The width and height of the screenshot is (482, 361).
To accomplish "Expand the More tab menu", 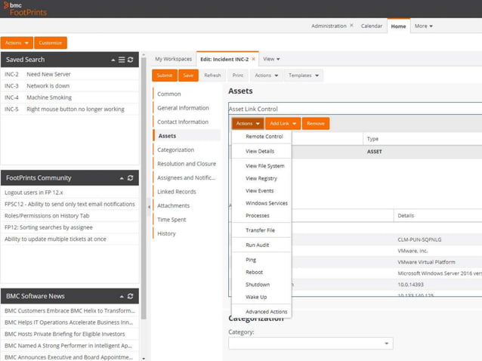I will [x=423, y=26].
